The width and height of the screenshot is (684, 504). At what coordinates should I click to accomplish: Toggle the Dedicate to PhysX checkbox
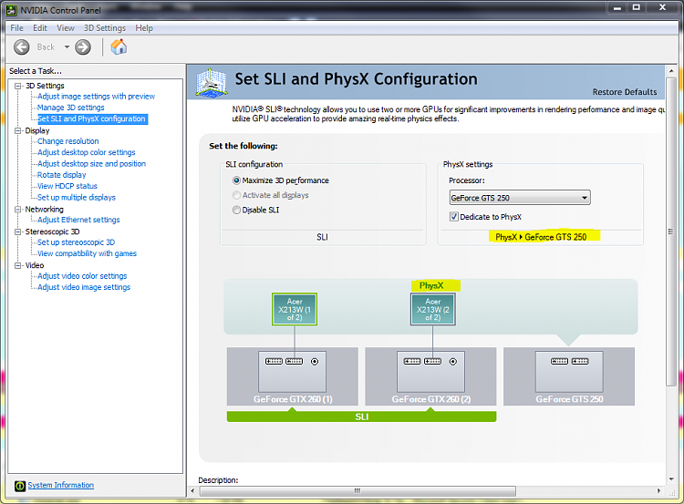[453, 217]
